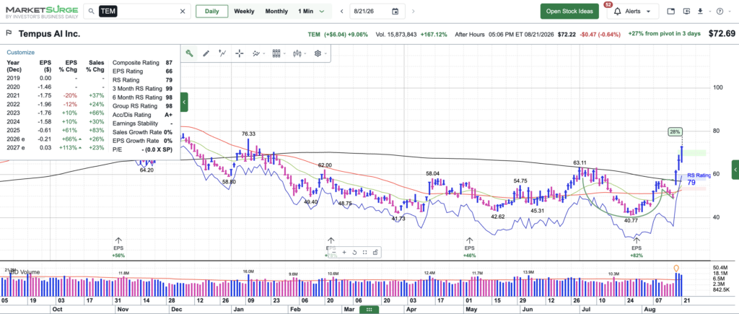Enable the crosshair cursor tool
This screenshot has width=739, height=314.
pos(240,53)
